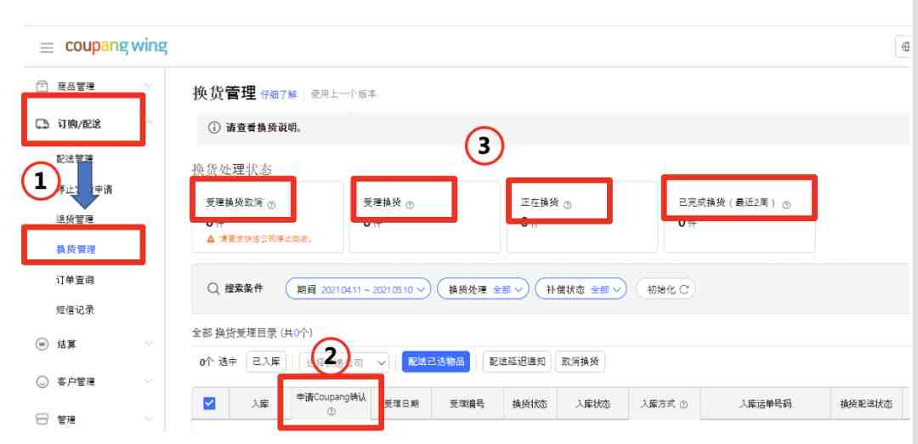Click the 客户管理 smiley icon

(x=42, y=382)
